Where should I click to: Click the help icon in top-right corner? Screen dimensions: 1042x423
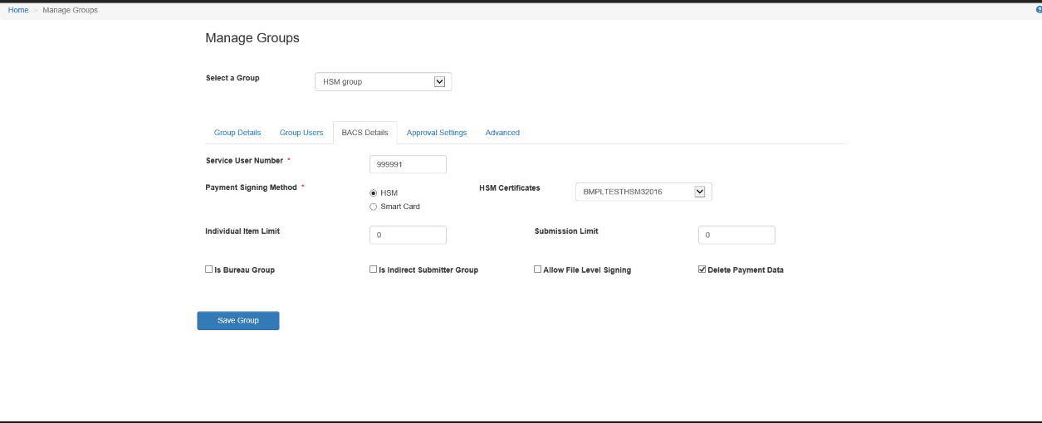click(x=1039, y=10)
